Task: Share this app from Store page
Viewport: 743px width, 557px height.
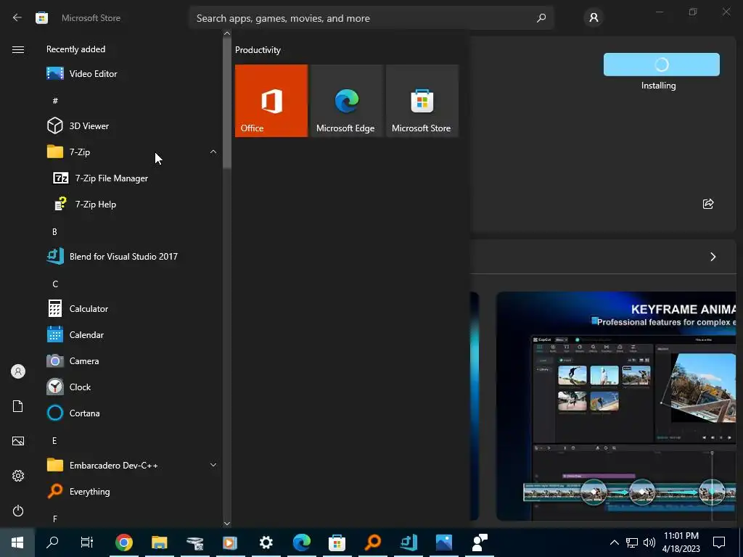Action: tap(708, 204)
